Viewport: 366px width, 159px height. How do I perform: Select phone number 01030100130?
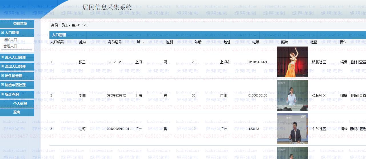tap(258, 95)
